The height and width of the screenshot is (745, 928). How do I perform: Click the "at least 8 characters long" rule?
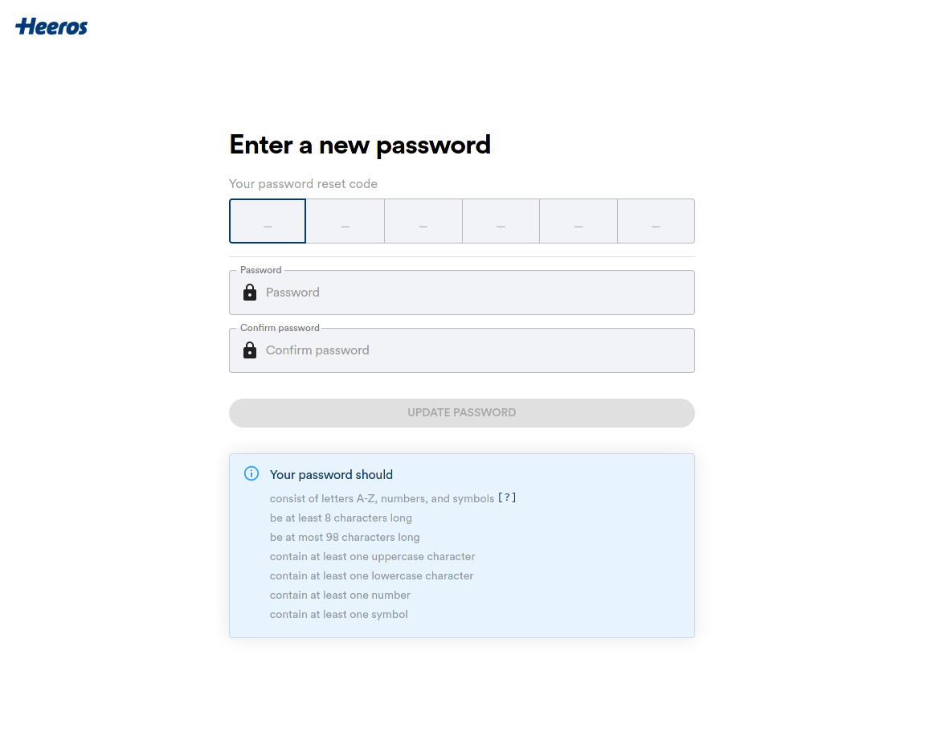coord(341,518)
